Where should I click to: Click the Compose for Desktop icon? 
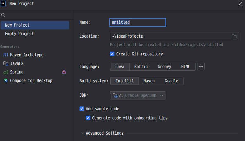point(6,80)
